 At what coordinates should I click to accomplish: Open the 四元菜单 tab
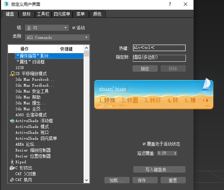(x=62, y=14)
